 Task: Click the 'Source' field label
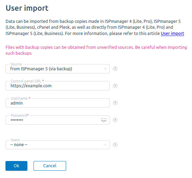coord(16,64)
